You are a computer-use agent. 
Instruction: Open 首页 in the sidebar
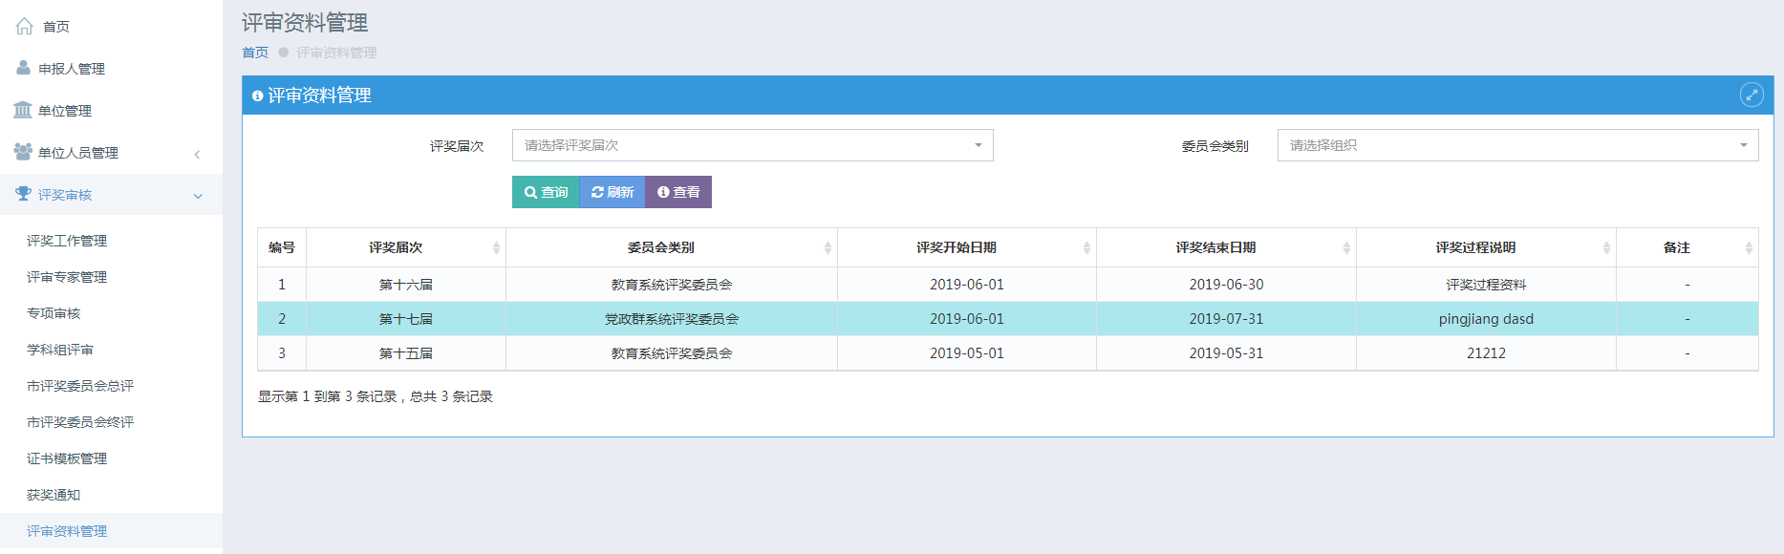(56, 27)
